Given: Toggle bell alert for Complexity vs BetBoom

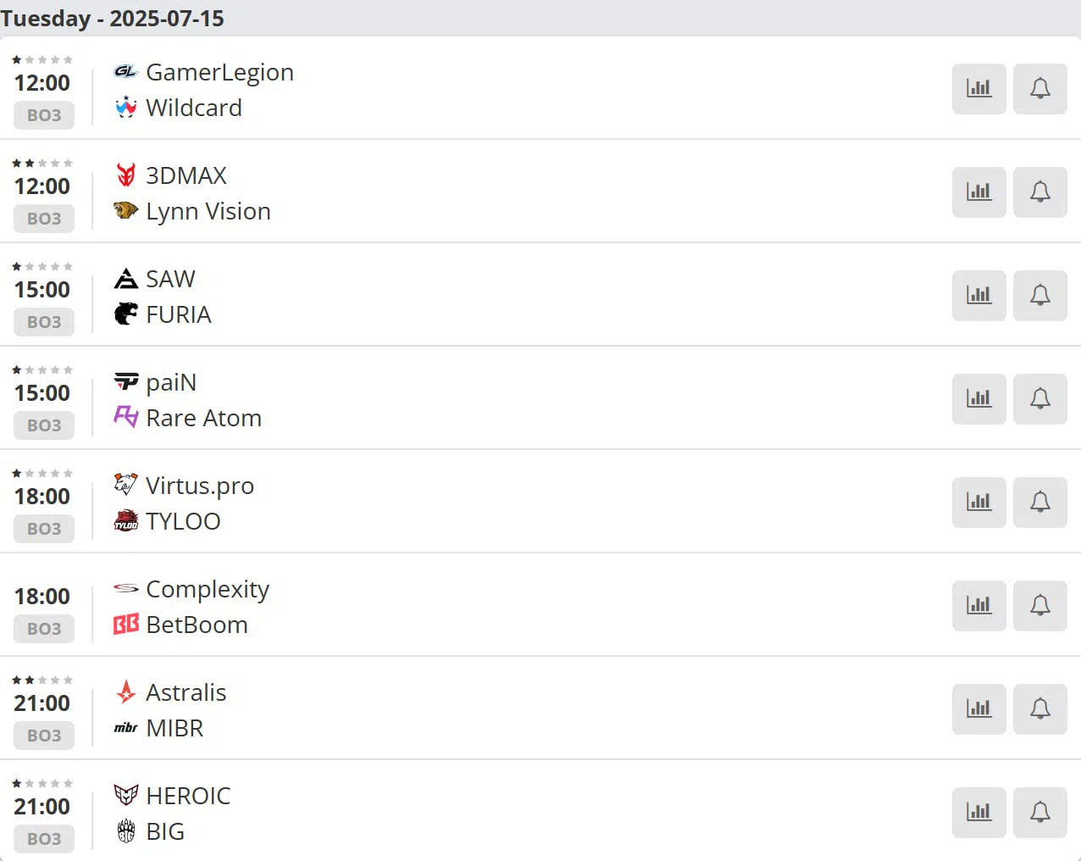Looking at the screenshot, I should click(1039, 605).
